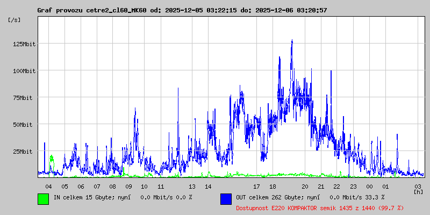430x215 pixels.
Task: Click the highest blue traffic peak
Action: 292,41
